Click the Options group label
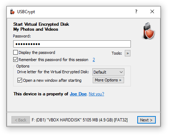The width and height of the screenshot is (169, 135). click(23, 66)
